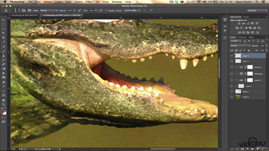Select the Spot Healing Brush tool
The height and width of the screenshot is (151, 269).
coord(3,47)
